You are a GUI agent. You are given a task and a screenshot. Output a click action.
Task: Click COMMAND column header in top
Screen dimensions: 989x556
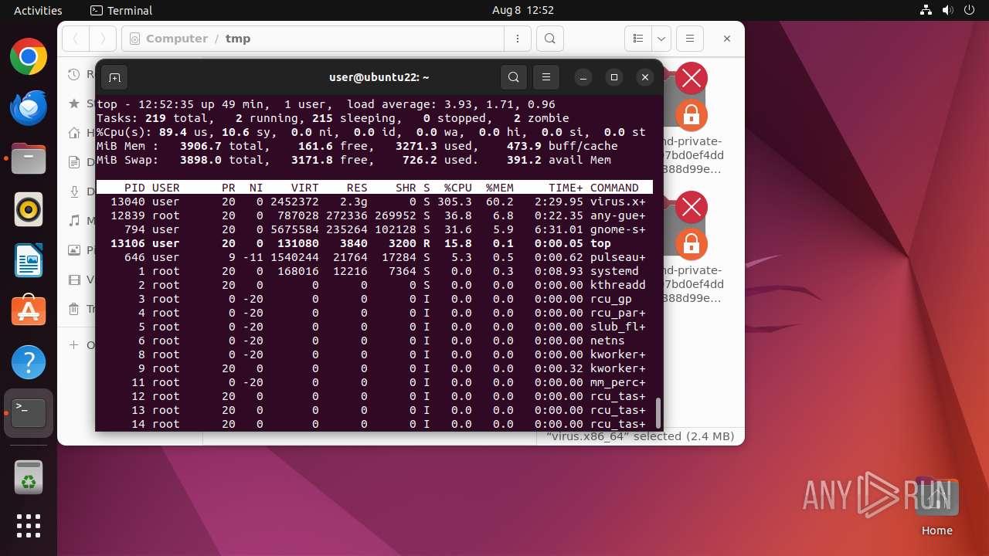coord(614,188)
